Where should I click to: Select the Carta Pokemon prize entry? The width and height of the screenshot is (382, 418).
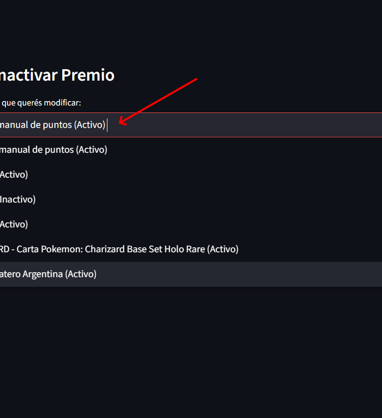click(119, 249)
